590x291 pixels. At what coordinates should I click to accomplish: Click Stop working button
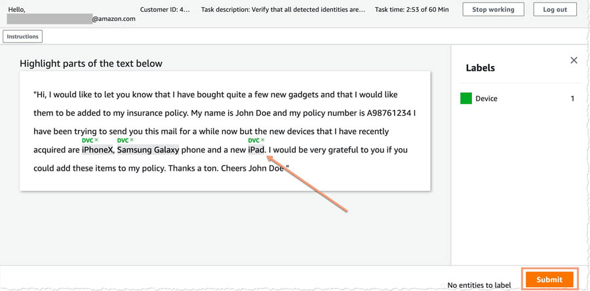(493, 9)
